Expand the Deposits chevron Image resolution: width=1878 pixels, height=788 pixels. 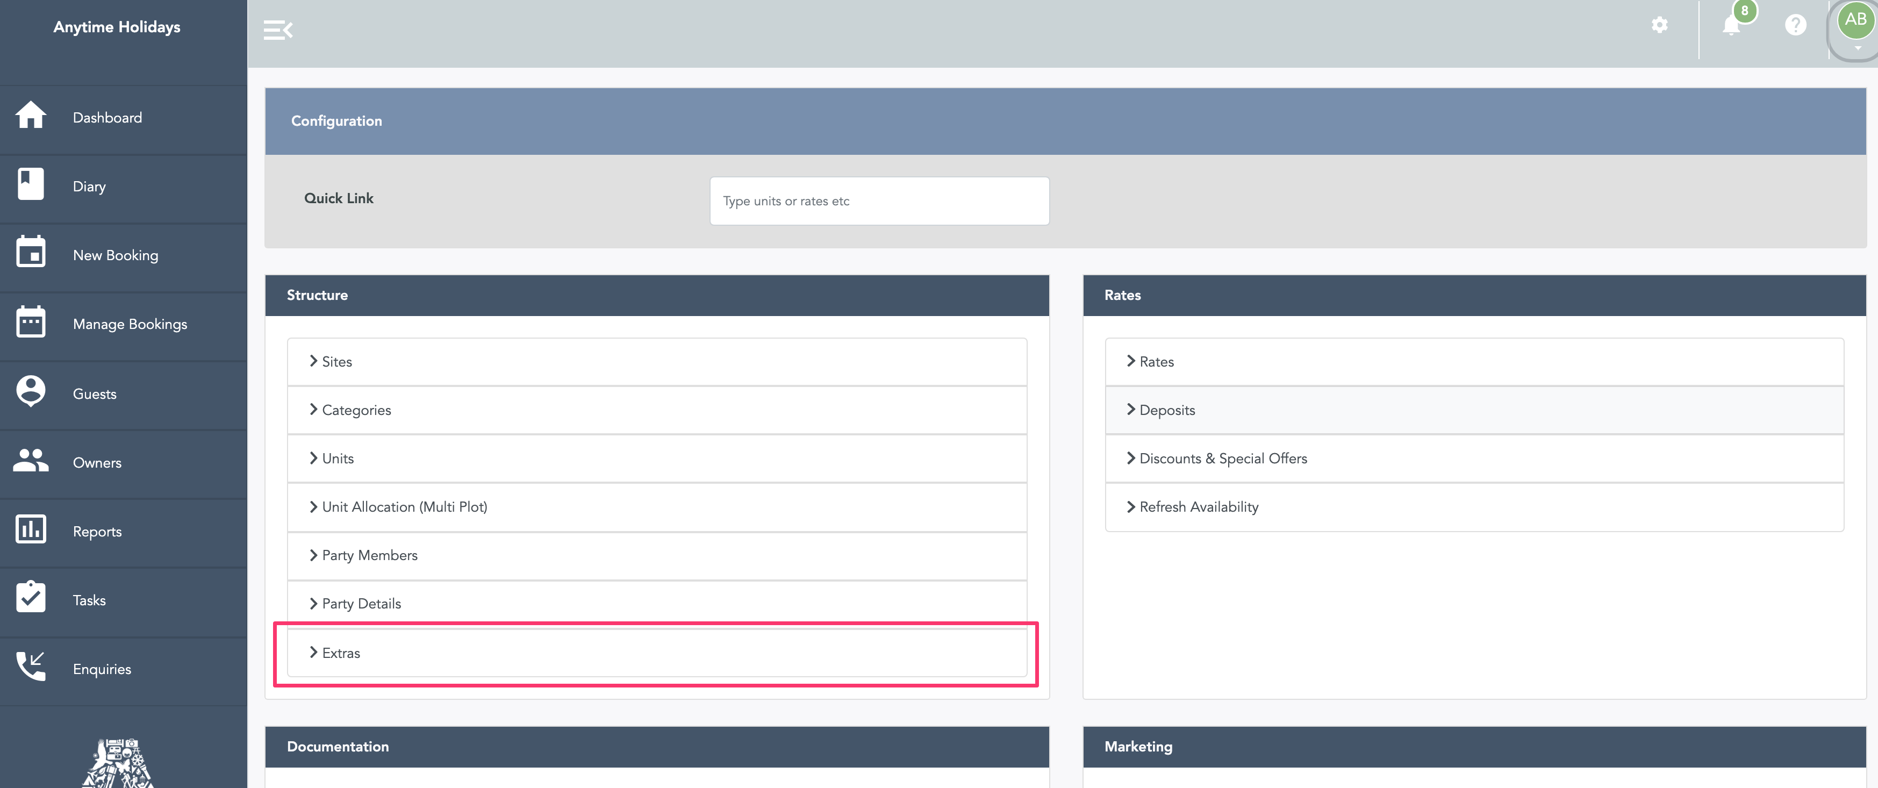point(1131,410)
